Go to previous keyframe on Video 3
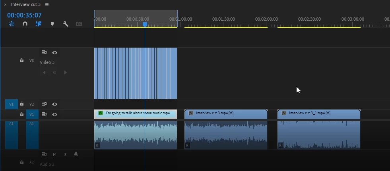The width and height of the screenshot is (390, 171). (44, 73)
